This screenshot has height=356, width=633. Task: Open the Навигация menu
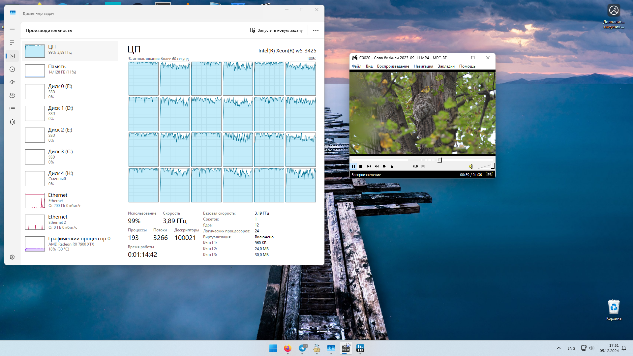tap(423, 66)
